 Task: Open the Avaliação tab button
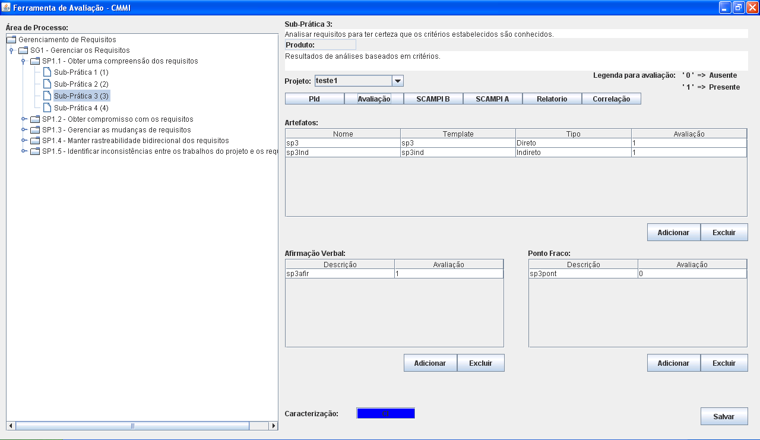(374, 99)
